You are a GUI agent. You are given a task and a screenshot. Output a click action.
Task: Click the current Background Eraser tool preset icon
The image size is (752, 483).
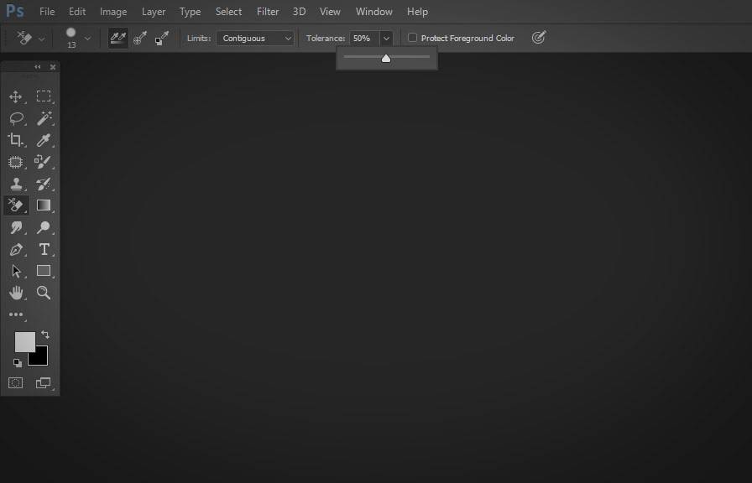(x=24, y=38)
